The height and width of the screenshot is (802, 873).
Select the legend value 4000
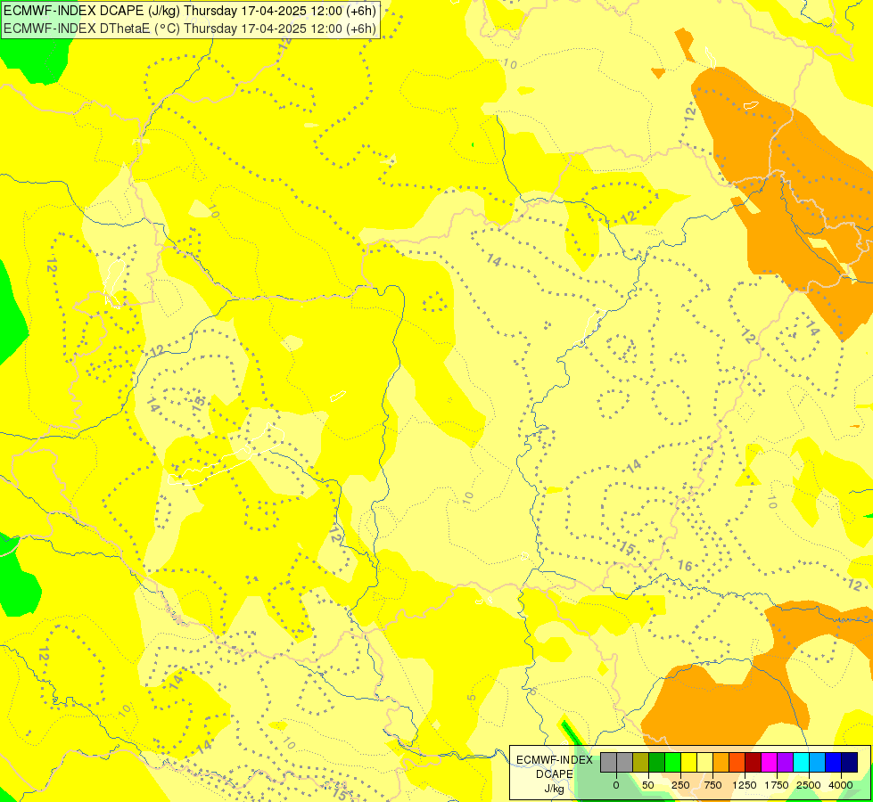click(x=841, y=785)
